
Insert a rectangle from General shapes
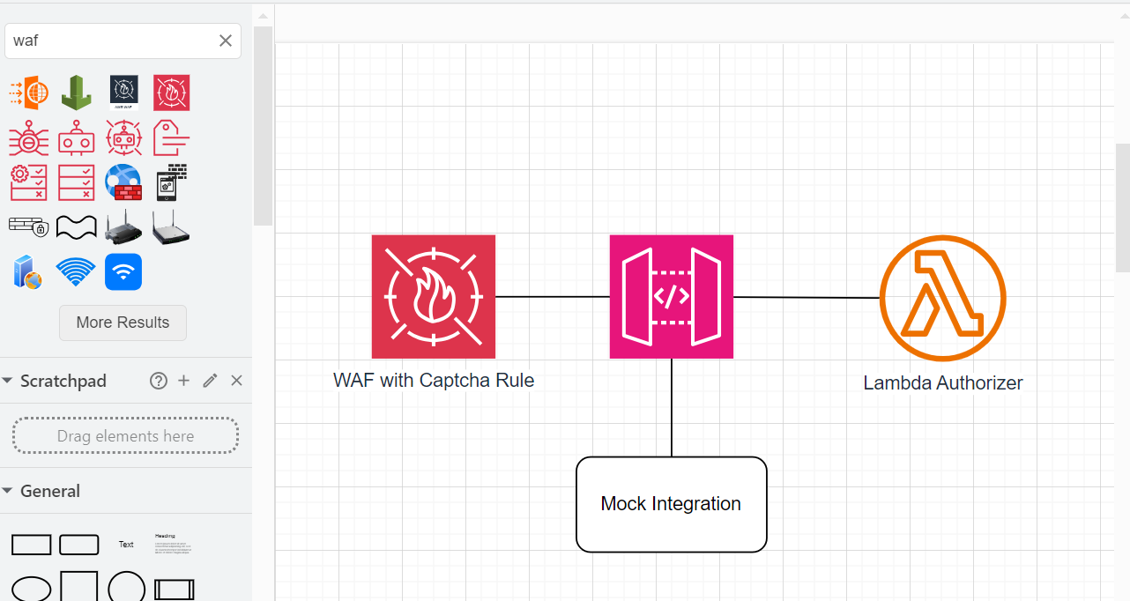click(31, 545)
